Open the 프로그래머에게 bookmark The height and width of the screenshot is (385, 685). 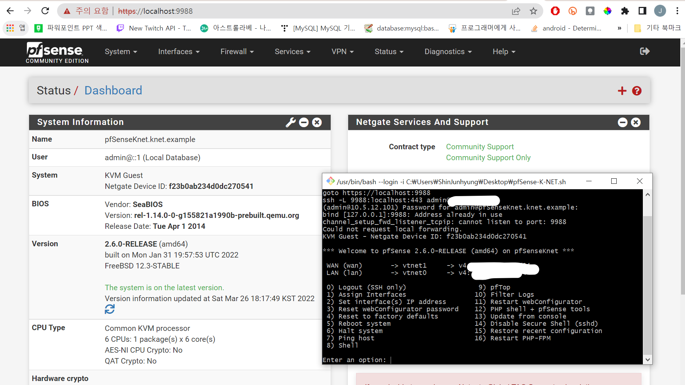click(x=485, y=28)
